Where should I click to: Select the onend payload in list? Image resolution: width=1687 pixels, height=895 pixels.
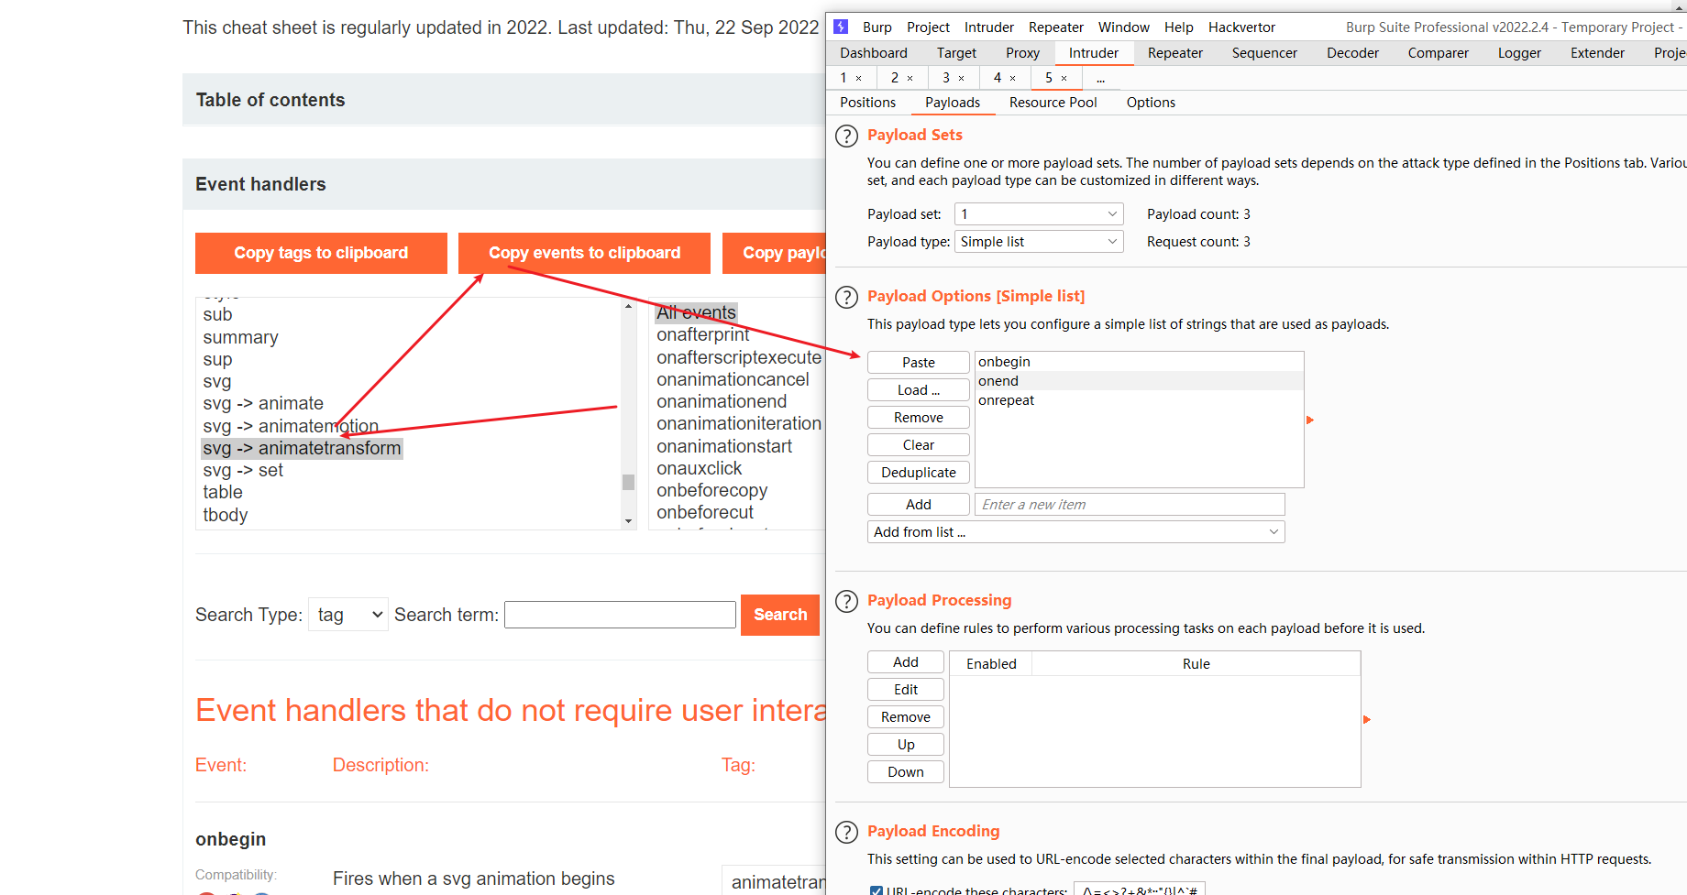click(x=1139, y=381)
